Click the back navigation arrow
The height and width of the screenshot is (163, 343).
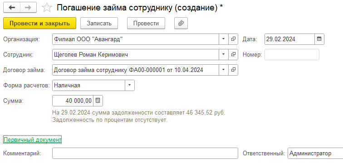coord(12,8)
